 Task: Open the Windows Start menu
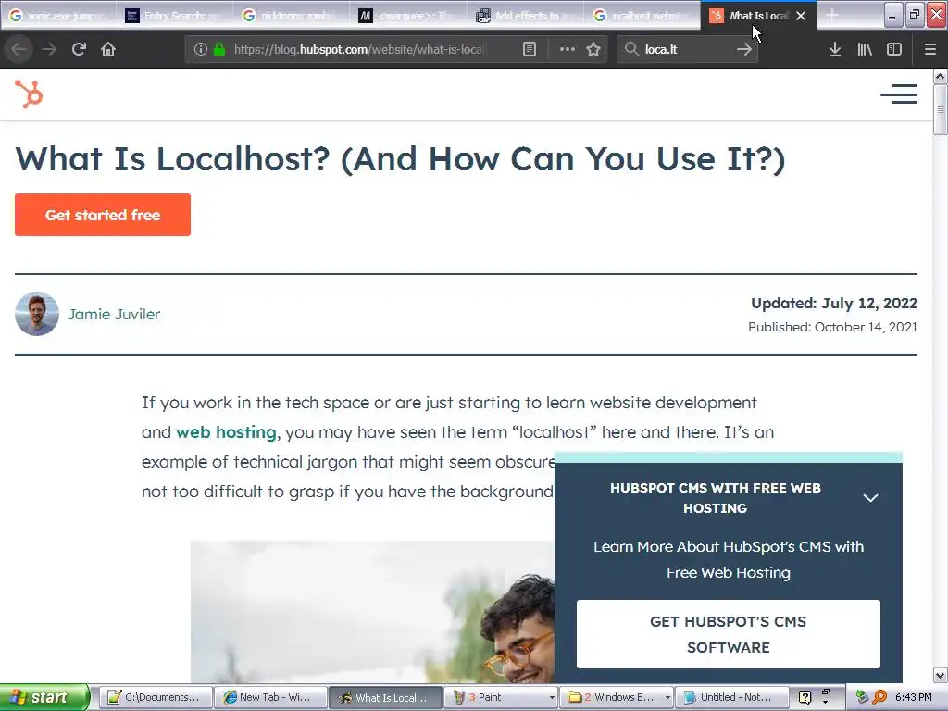click(44, 697)
